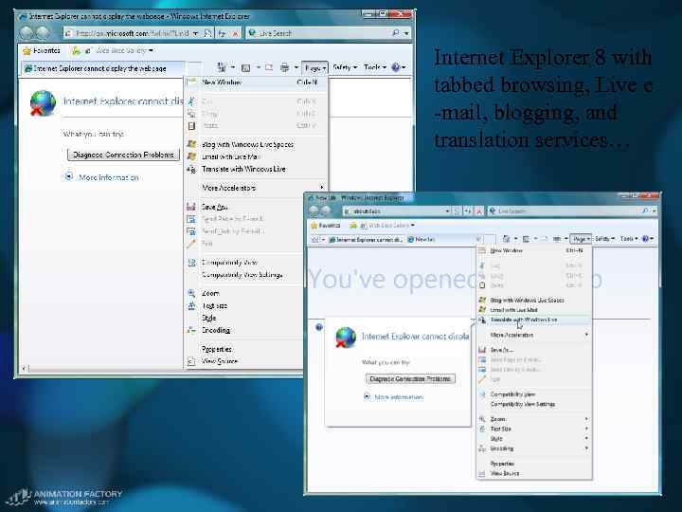Choose Blog with Windows Live Spaces, large window
The height and width of the screenshot is (512, 682).
tap(257, 144)
